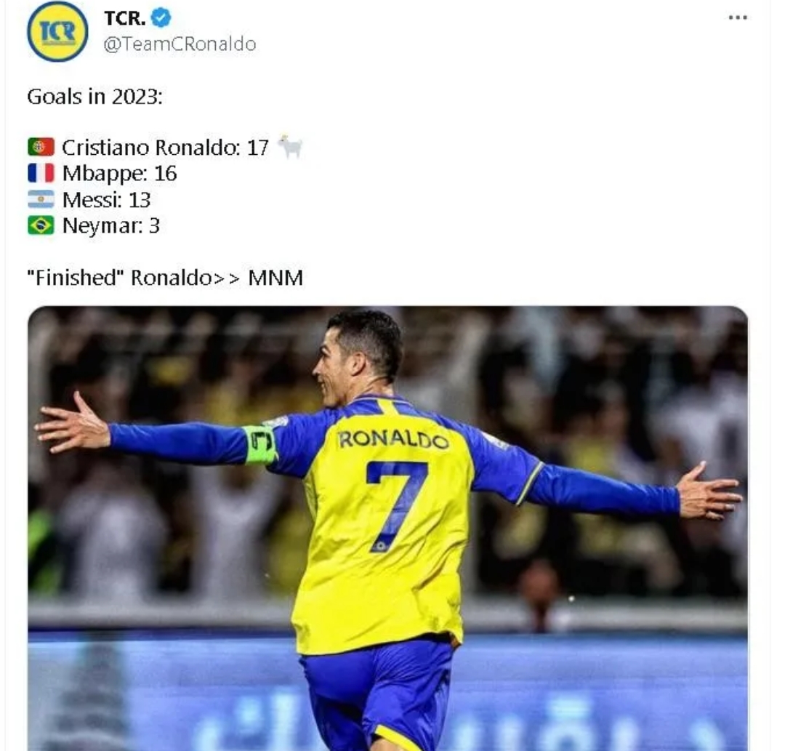Click the blue verified badge
Viewport: 785px width, 751px height.
[x=161, y=18]
